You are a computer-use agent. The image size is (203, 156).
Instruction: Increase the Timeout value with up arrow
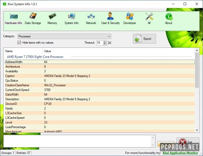point(105,42)
